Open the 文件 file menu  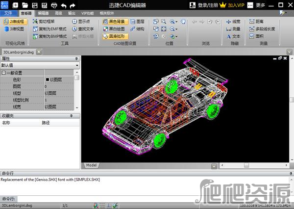pyautogui.click(x=8, y=13)
